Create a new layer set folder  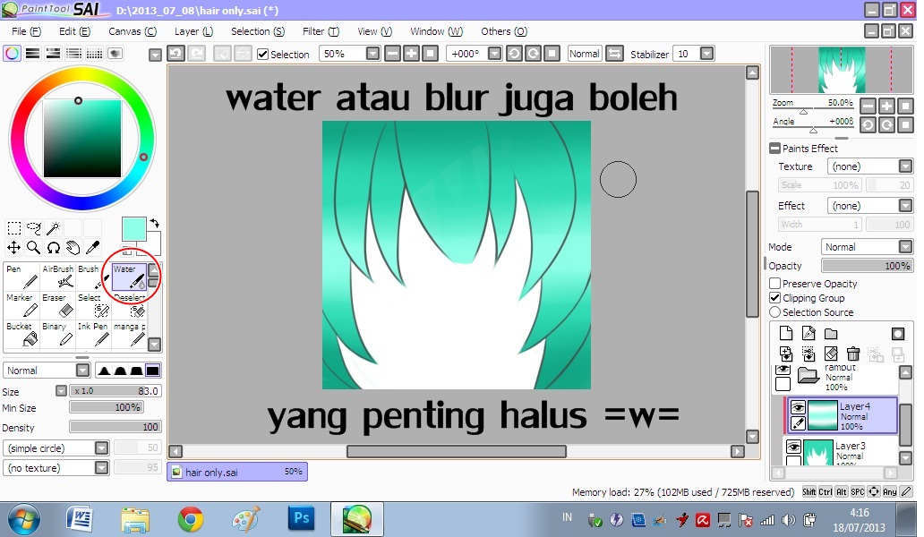tap(831, 334)
